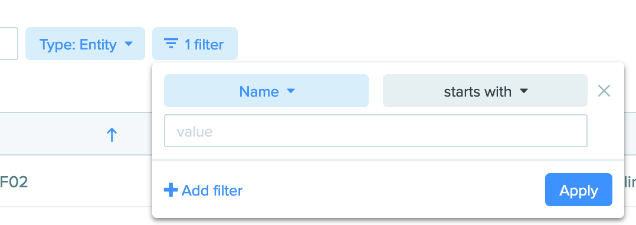
Task: Click the caret arrow next to Type: Entity
Action: click(x=128, y=44)
